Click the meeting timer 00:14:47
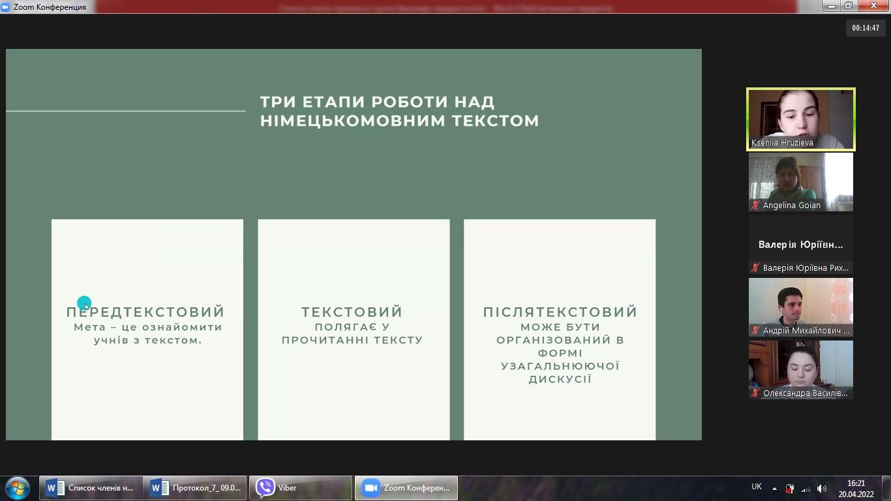 pos(866,28)
